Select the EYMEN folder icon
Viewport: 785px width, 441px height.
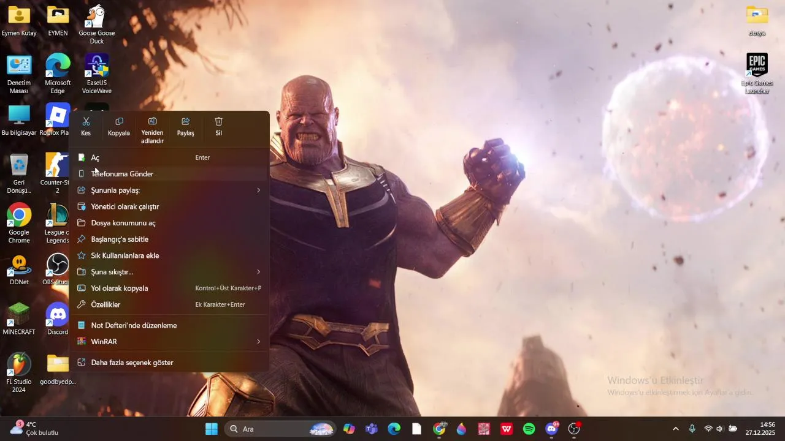point(58,21)
